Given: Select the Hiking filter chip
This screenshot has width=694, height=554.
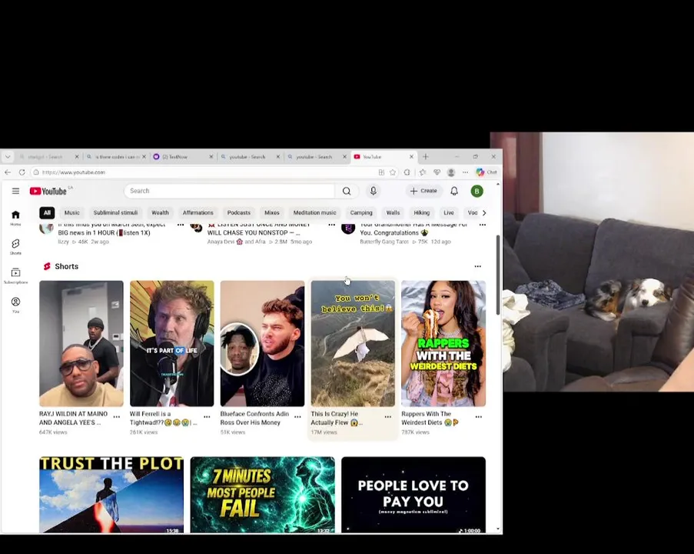Looking at the screenshot, I should [x=421, y=212].
